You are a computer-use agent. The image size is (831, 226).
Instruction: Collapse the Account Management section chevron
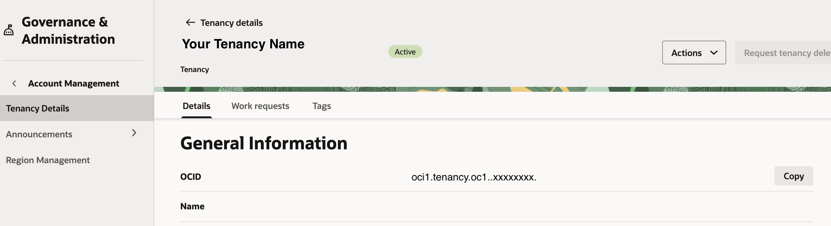click(14, 83)
